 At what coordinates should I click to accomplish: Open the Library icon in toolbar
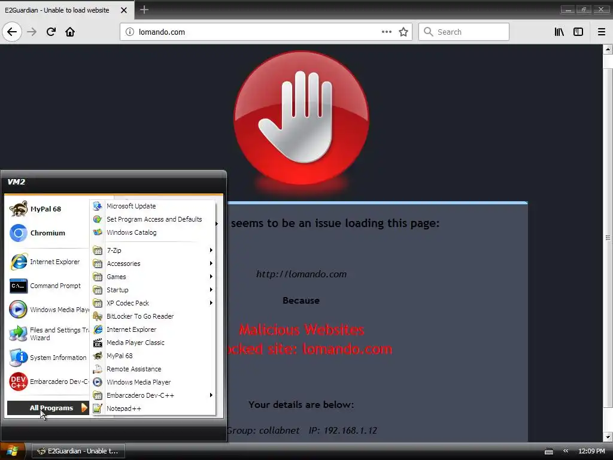(559, 32)
